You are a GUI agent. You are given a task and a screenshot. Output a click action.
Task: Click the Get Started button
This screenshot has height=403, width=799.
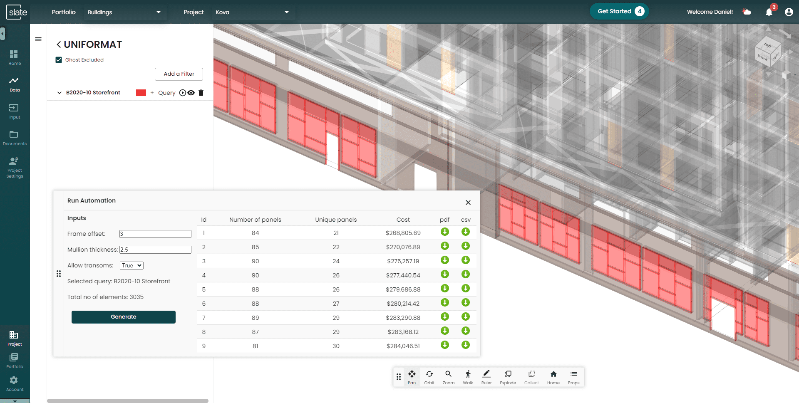(619, 11)
